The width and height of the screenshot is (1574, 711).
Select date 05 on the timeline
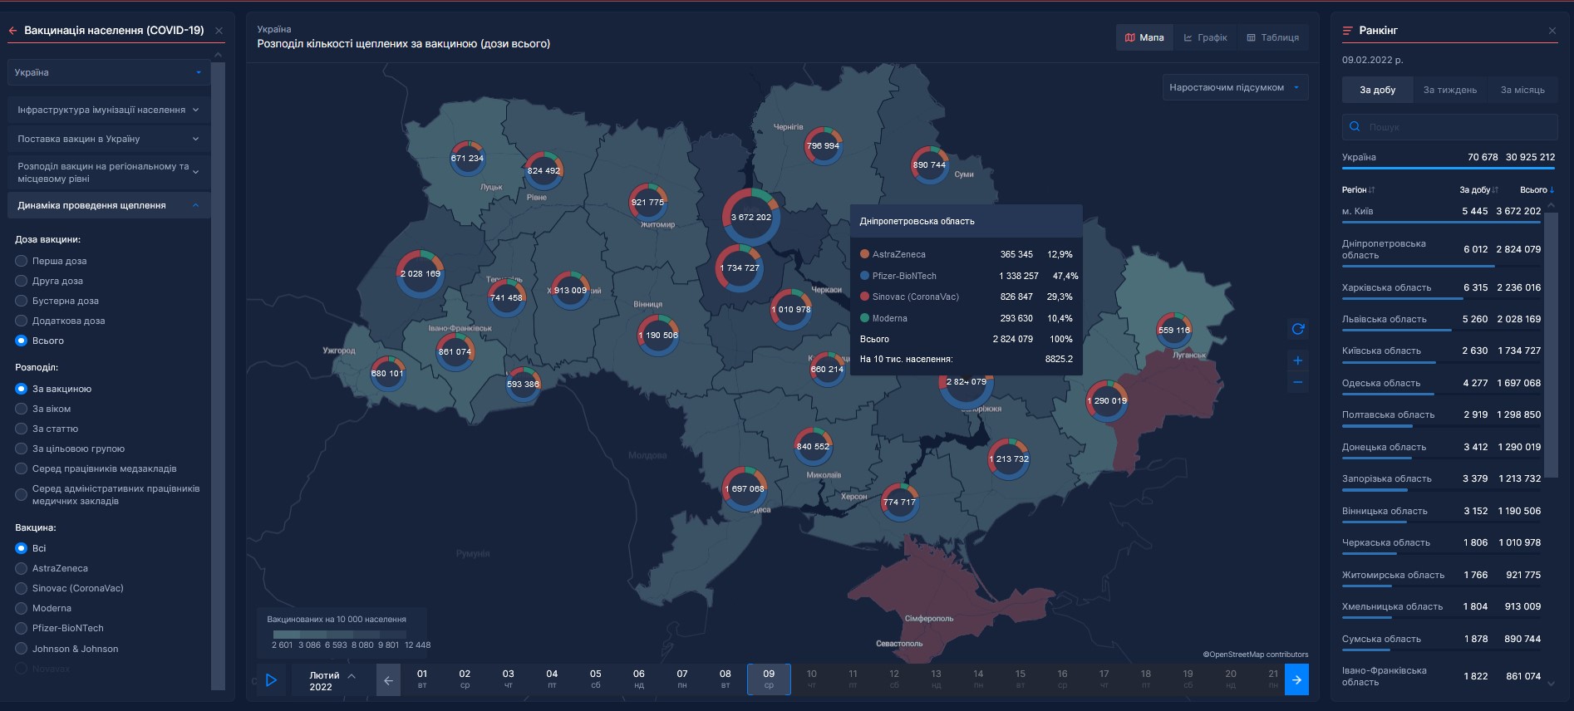pos(595,679)
